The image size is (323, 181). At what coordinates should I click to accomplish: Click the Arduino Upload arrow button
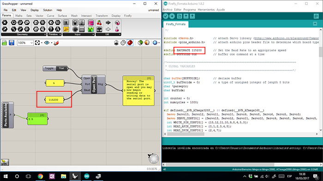point(172,16)
